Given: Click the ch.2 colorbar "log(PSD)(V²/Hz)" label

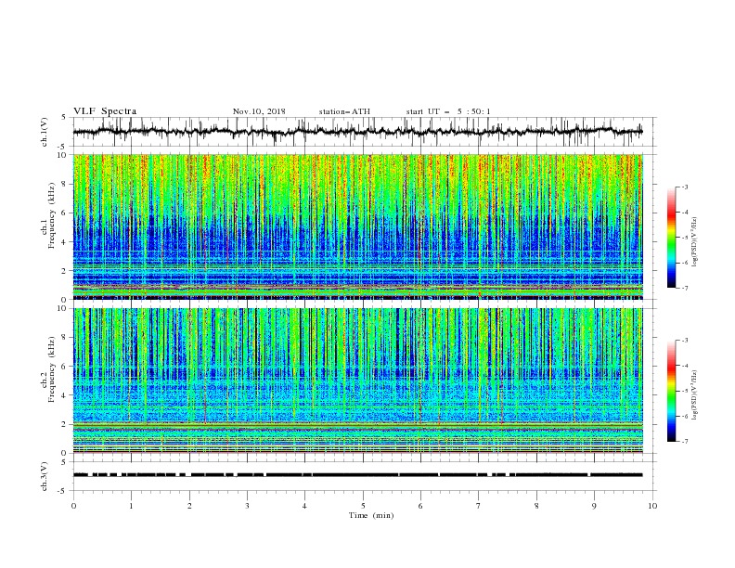Looking at the screenshot, I should pos(695,395).
